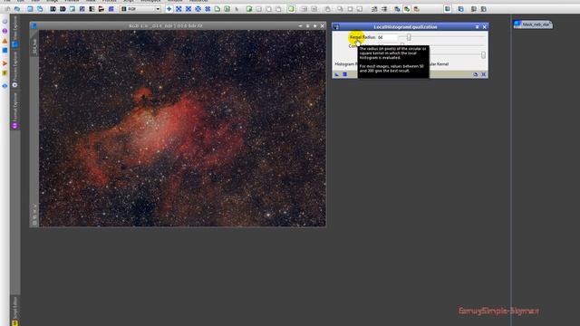Image resolution: width=580 pixels, height=326 pixels.
Task: Open the Format Explorer side tab
Action: (x=15, y=110)
